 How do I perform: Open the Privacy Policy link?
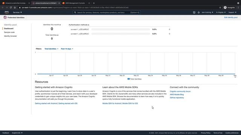[206, 133]
